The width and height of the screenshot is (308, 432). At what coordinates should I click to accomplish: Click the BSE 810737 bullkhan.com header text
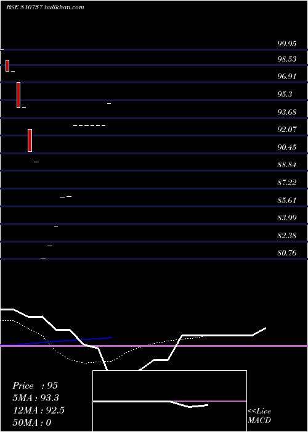pyautogui.click(x=45, y=7)
